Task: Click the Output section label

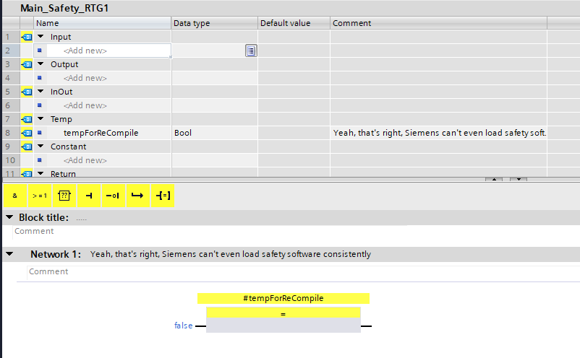Action: pos(64,64)
